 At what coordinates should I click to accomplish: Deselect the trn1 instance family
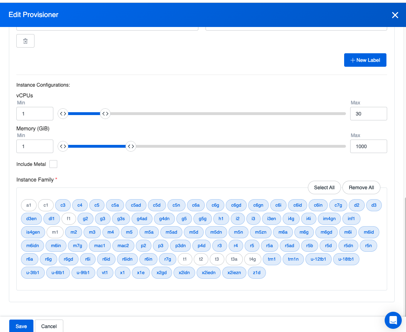pyautogui.click(x=272, y=259)
